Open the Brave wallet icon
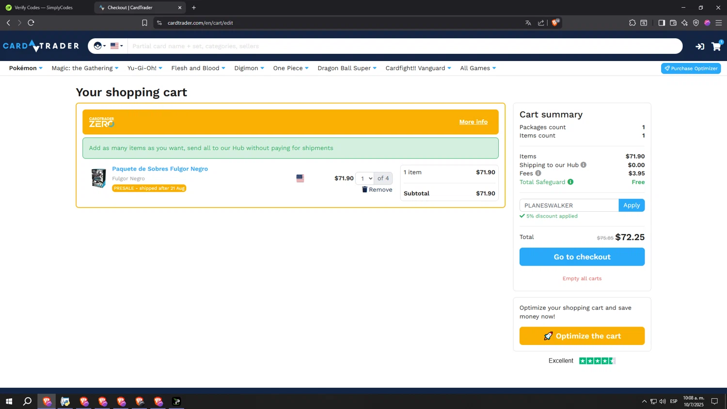This screenshot has height=409, width=727. click(x=673, y=23)
